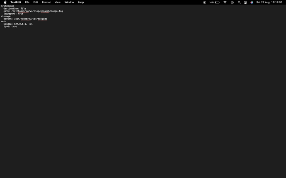The width and height of the screenshot is (286, 178).
Task: Open the Wi-Fi status menu
Action: click(225, 2)
